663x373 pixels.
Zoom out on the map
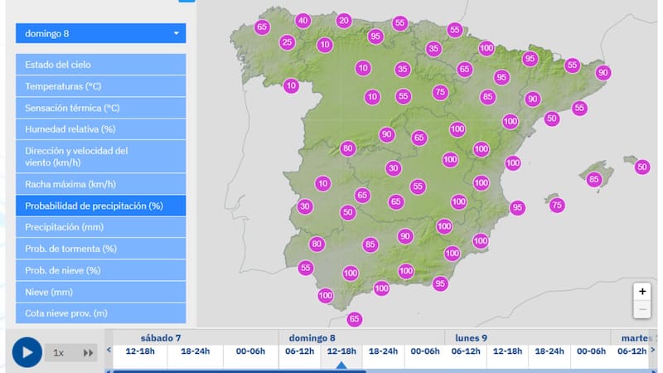point(641,309)
